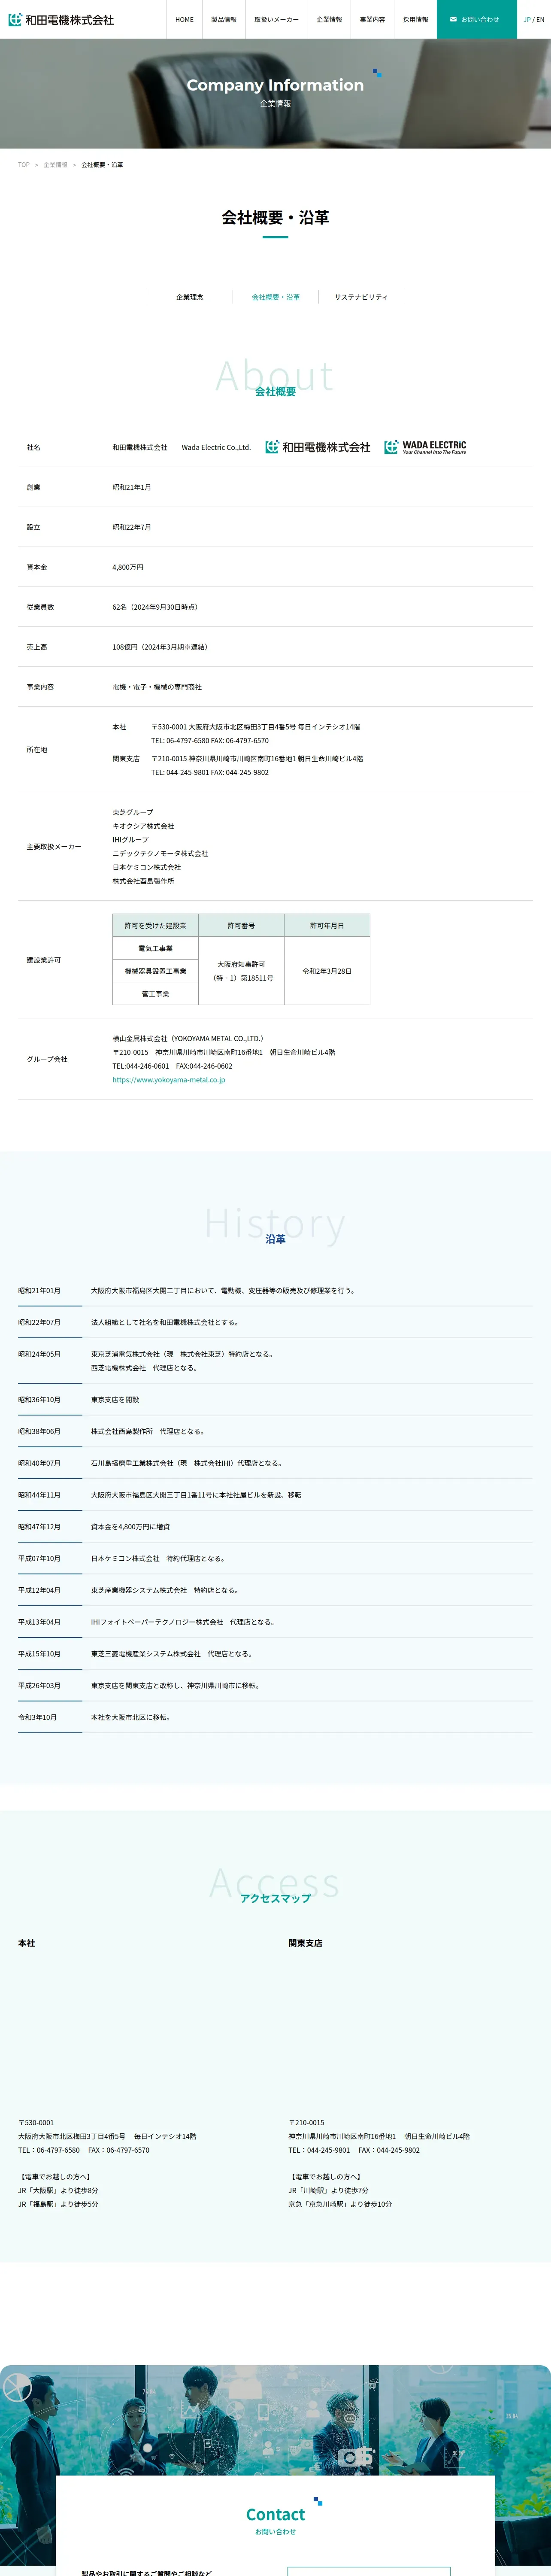
Task: Click the 昭和21年1月 founding date
Action: pos(132,487)
